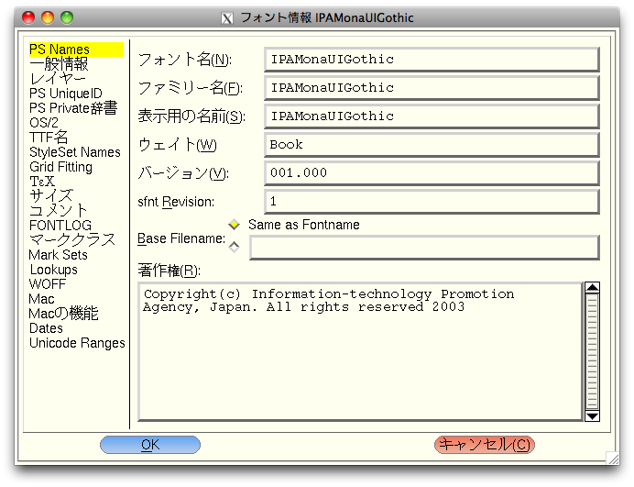Open the PS UniqueID section
The image size is (634, 487).
point(65,94)
